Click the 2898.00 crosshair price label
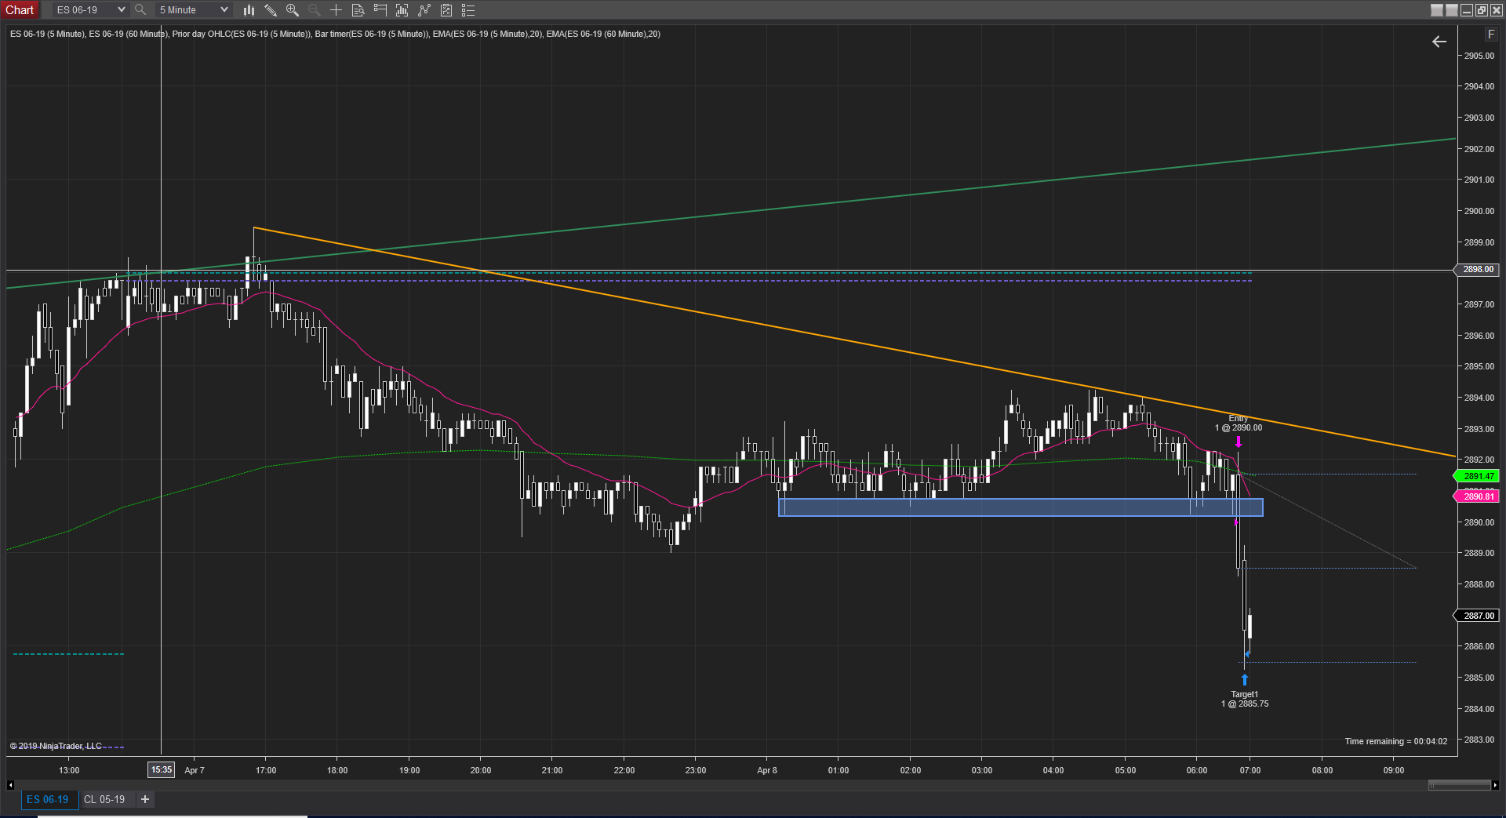The image size is (1506, 818). coord(1478,269)
